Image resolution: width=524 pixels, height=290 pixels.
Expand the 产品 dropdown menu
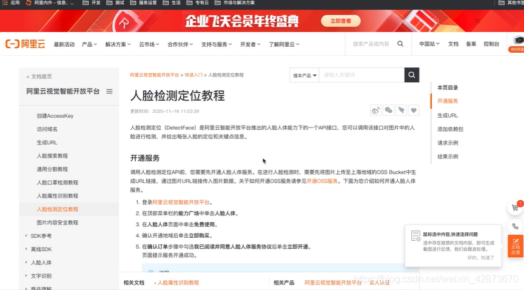(x=89, y=44)
